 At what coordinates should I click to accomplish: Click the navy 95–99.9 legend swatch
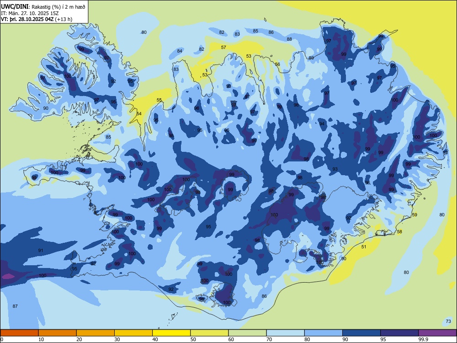pyautogui.click(x=399, y=333)
